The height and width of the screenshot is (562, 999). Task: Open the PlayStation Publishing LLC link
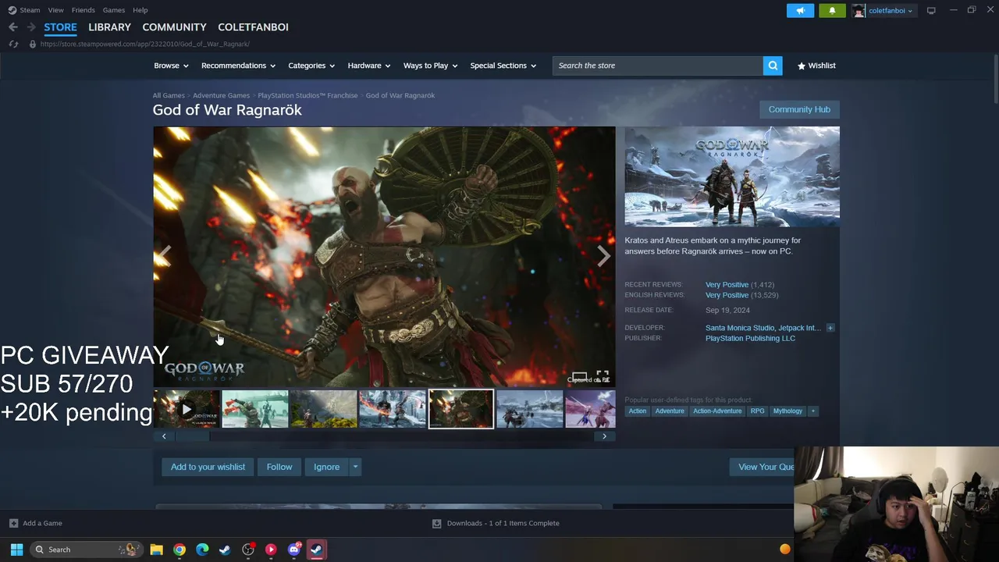[x=750, y=338]
